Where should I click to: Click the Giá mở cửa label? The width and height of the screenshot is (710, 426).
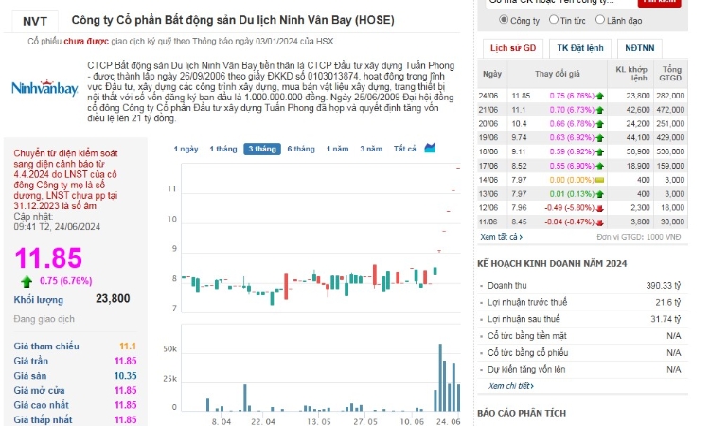pyautogui.click(x=39, y=390)
